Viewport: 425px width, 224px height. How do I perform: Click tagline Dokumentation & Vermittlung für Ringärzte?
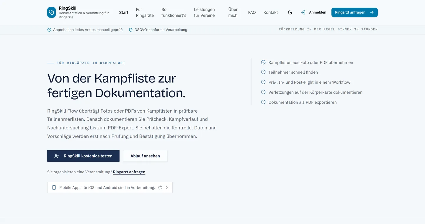(84, 15)
